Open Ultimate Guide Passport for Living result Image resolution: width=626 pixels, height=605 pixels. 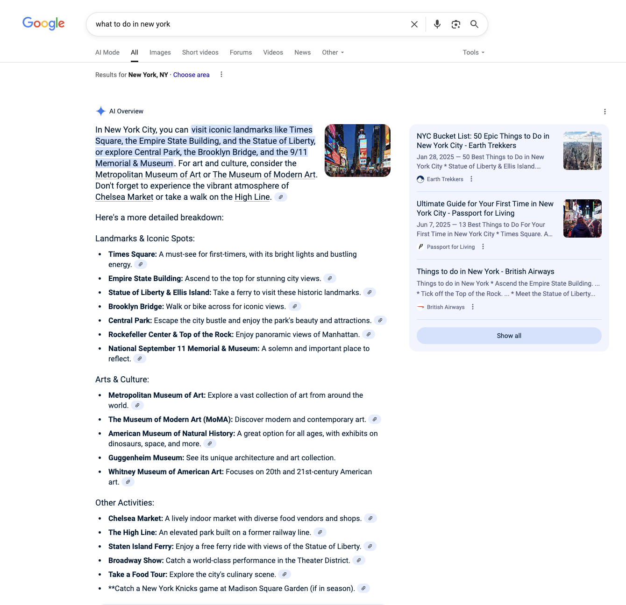pyautogui.click(x=485, y=209)
